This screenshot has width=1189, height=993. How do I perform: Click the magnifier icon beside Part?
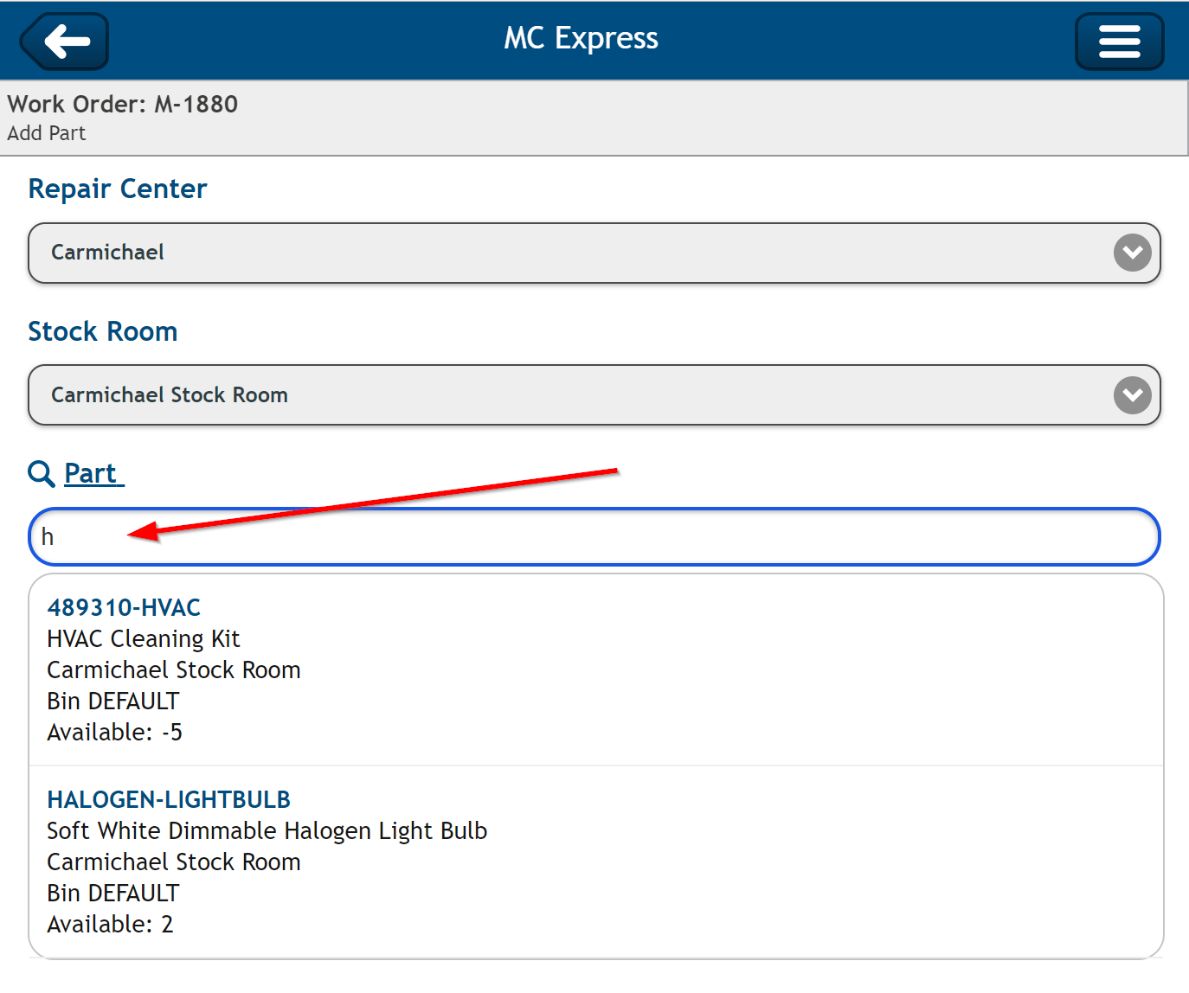coord(41,473)
